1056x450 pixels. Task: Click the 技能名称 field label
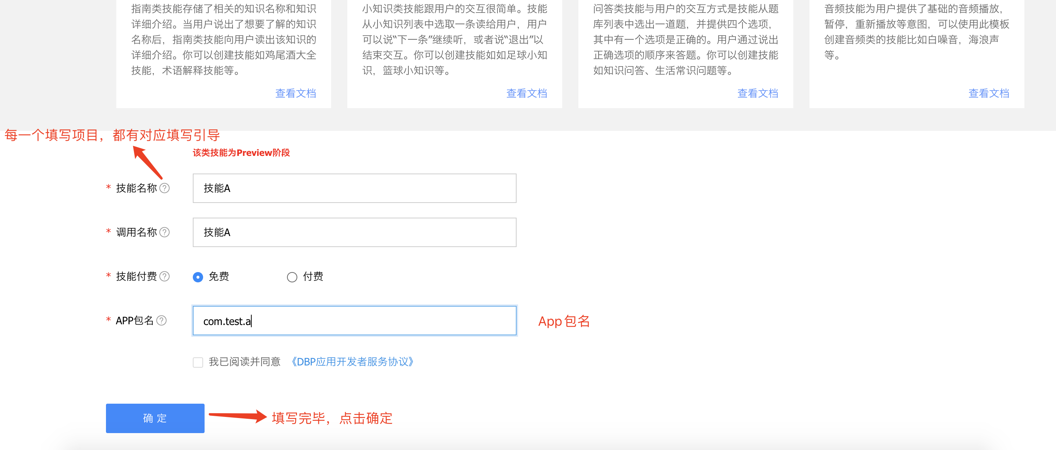pyautogui.click(x=137, y=188)
